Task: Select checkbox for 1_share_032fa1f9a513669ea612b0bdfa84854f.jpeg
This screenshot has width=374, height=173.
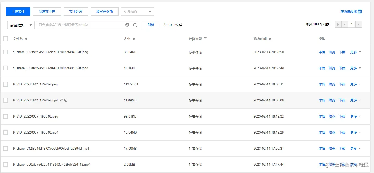Action: point(5,52)
